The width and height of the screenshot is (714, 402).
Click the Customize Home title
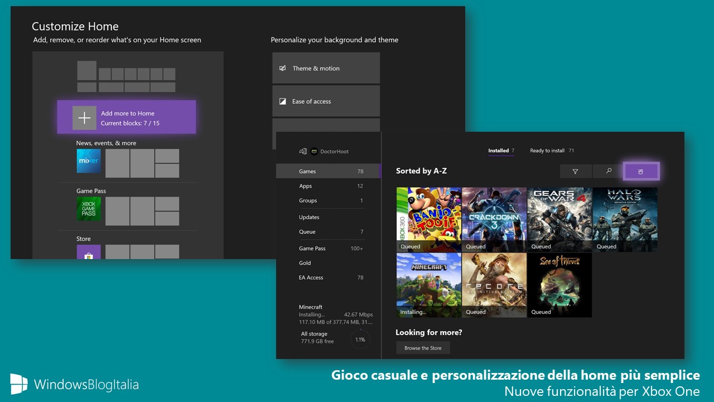(75, 26)
